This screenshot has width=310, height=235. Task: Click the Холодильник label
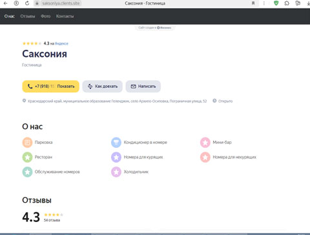pyautogui.click(x=136, y=172)
